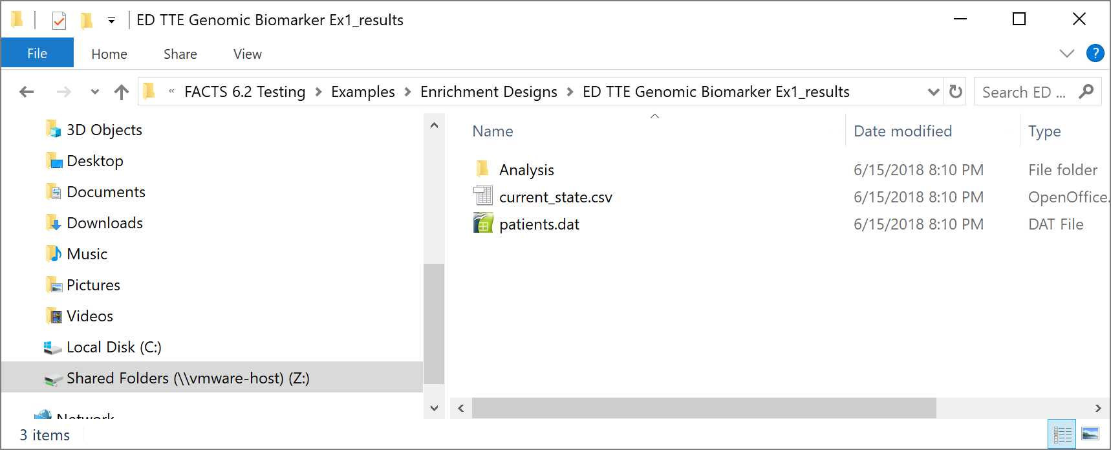Customize Quick Access Toolbar dropdown arrow
Viewport: 1111px width, 450px height.
tap(111, 21)
